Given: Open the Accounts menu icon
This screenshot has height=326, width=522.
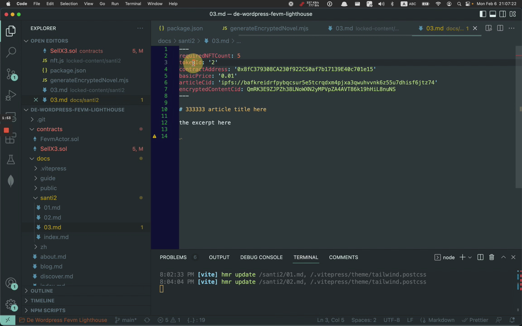Looking at the screenshot, I should click(x=11, y=283).
